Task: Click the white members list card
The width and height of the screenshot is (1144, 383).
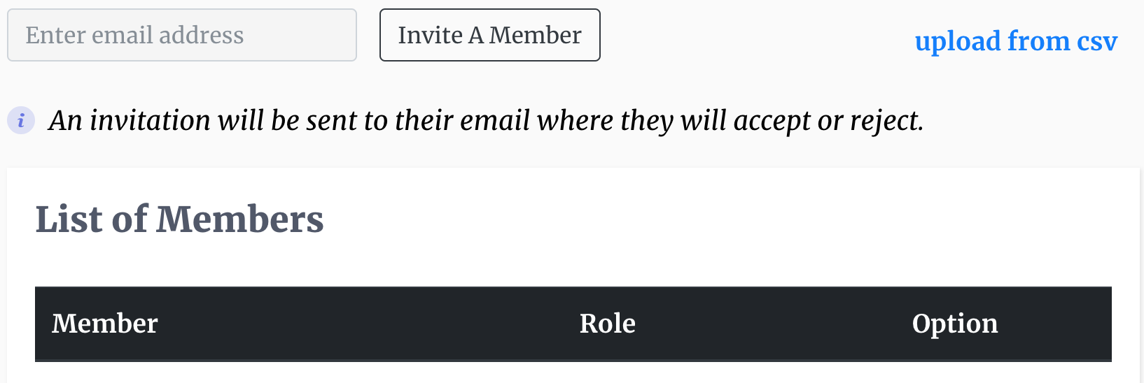Action: point(573,275)
